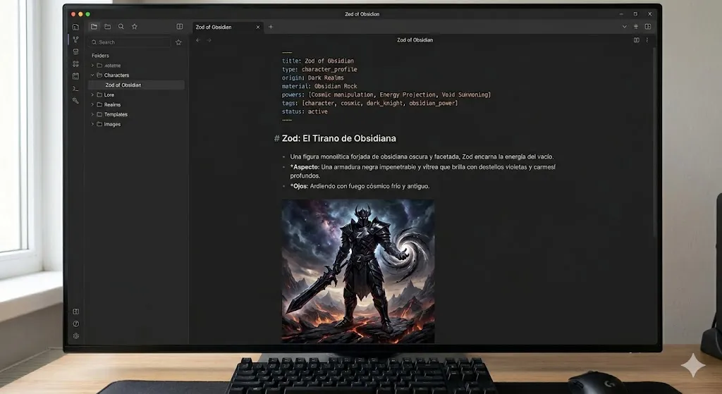
Task: Open the settings gear icon
Action: tap(76, 336)
